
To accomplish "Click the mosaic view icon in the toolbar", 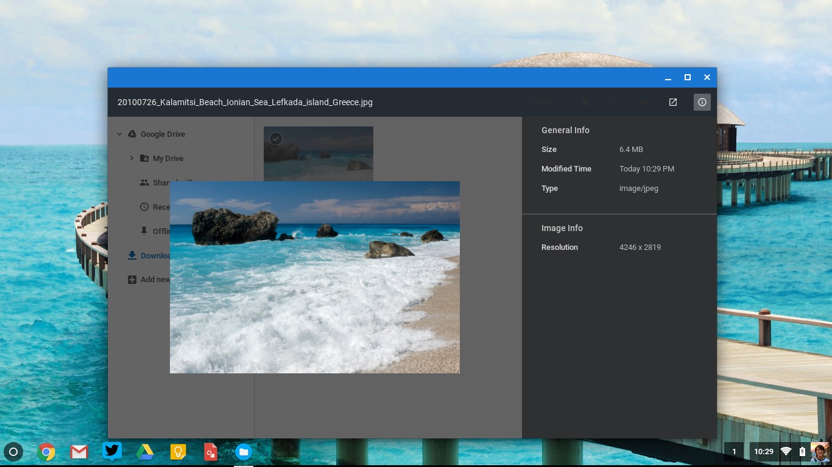I will 643,102.
